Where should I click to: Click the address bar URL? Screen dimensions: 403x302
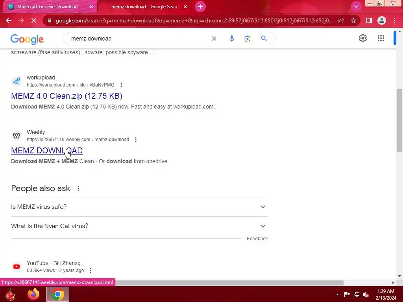point(194,20)
